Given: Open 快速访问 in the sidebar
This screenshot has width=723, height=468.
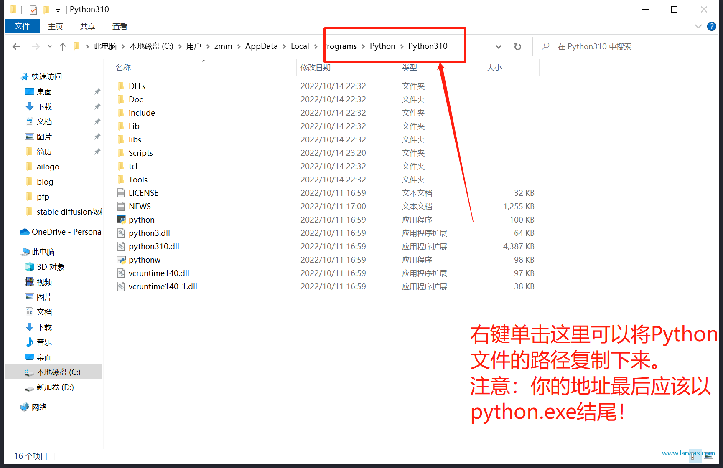Looking at the screenshot, I should [46, 76].
